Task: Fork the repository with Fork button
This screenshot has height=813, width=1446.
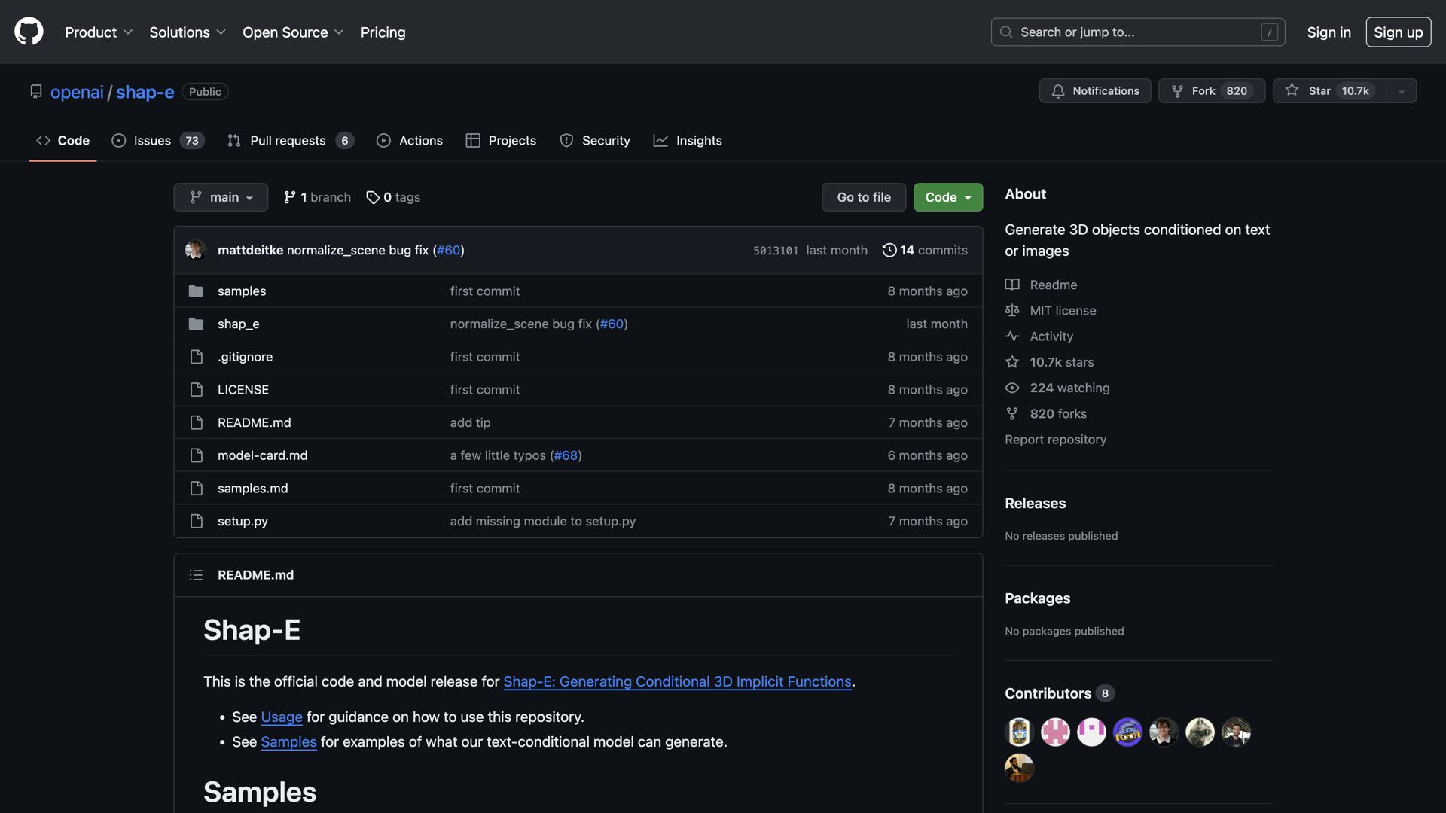Action: [x=1211, y=91]
